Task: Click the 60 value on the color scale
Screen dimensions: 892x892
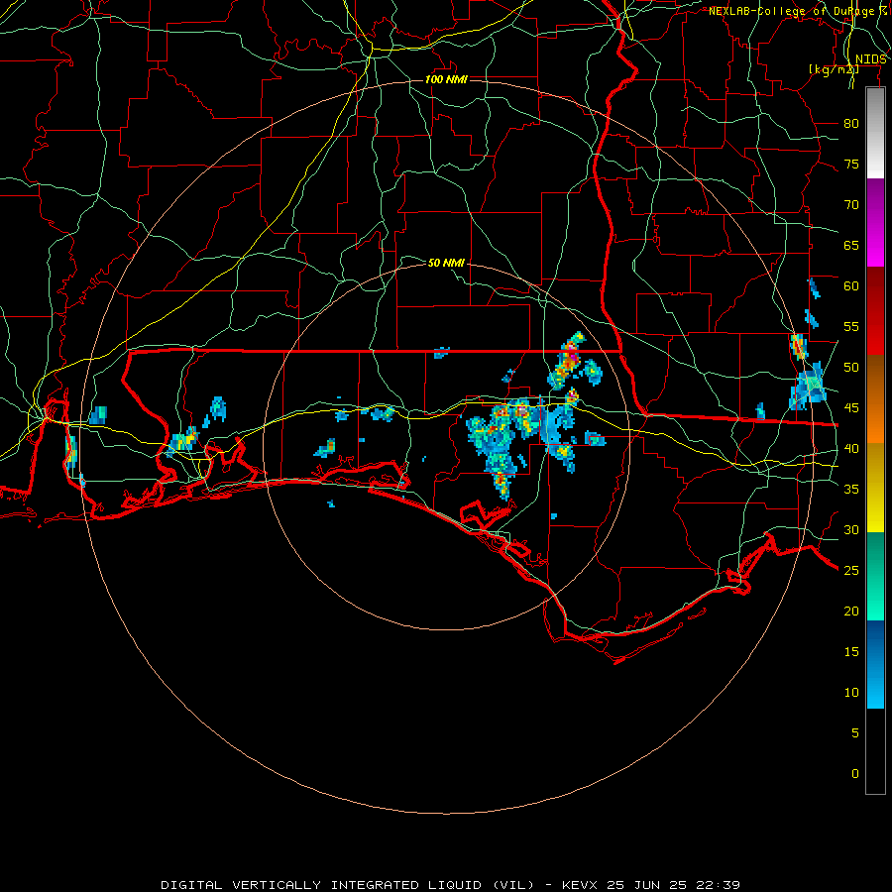Action: pyautogui.click(x=851, y=286)
